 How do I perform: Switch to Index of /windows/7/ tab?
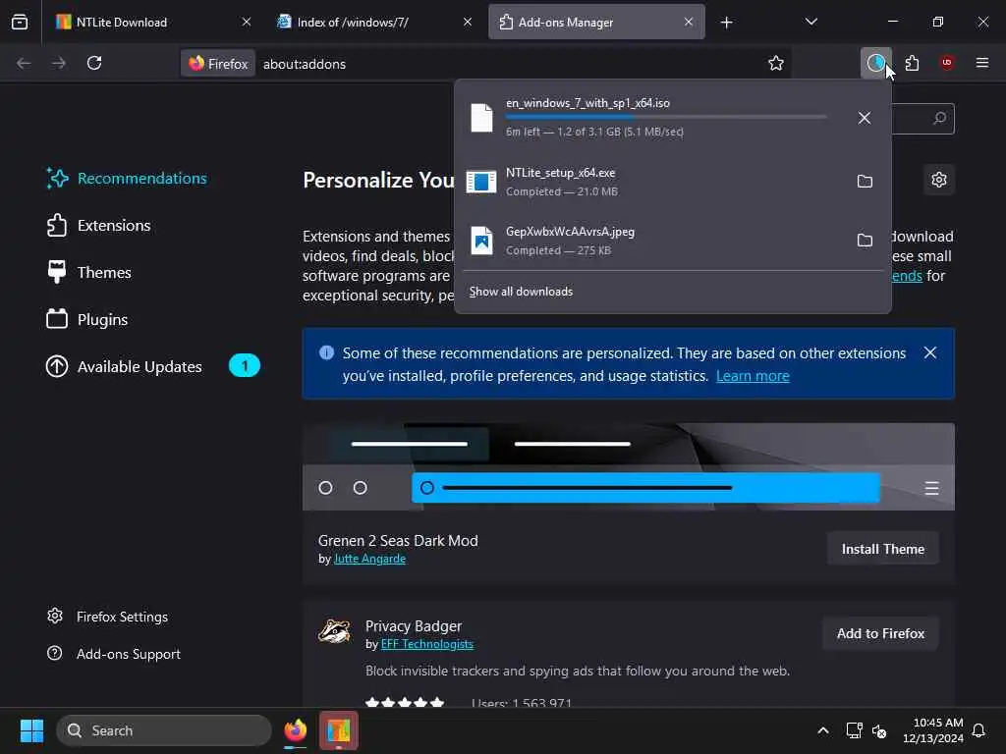374,22
